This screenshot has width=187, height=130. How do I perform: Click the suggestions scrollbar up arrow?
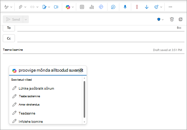[85, 78]
